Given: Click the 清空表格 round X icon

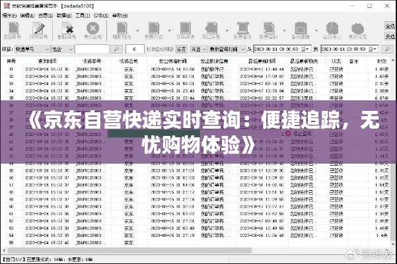Looking at the screenshot, I should tap(93, 30).
